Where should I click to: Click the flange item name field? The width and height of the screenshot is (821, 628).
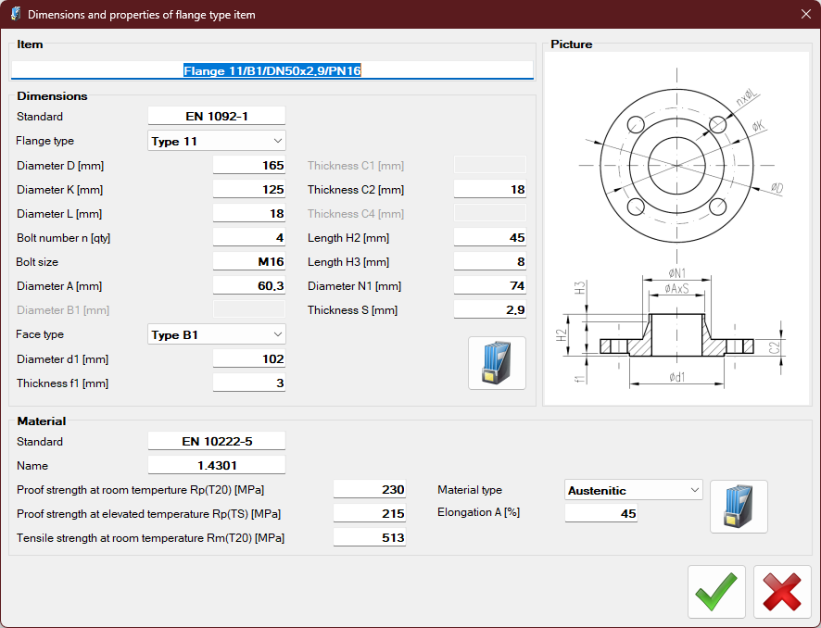[272, 70]
